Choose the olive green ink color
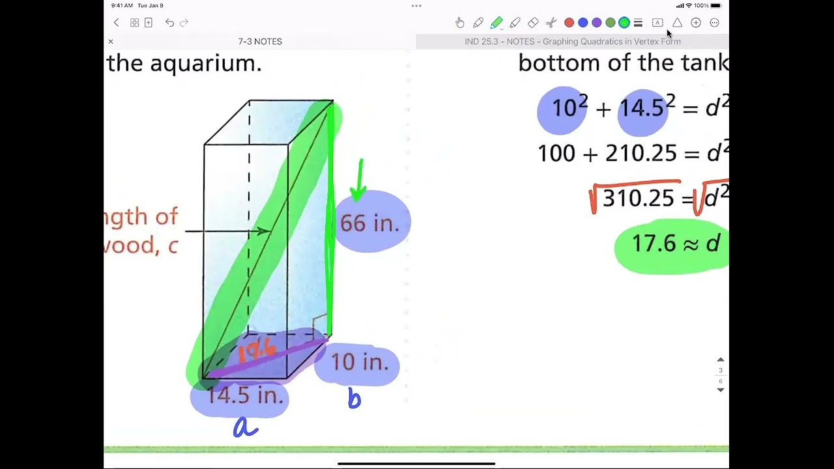The width and height of the screenshot is (834, 469). pos(610,23)
